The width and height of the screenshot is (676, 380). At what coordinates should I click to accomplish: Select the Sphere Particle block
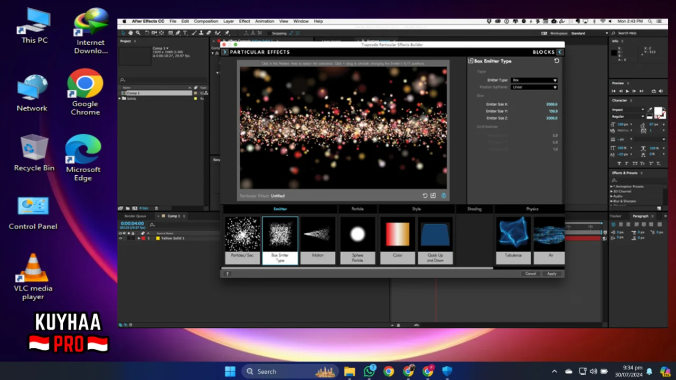coord(358,241)
